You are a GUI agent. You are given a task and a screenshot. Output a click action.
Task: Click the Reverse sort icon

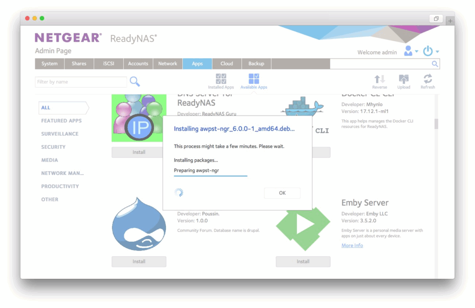point(379,79)
